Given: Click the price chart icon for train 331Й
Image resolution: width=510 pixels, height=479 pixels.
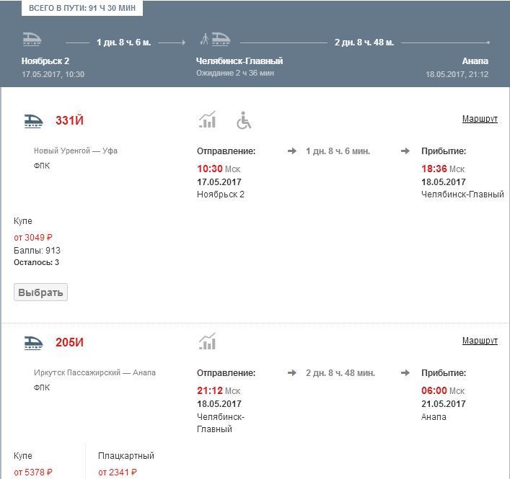Looking at the screenshot, I should (x=207, y=120).
